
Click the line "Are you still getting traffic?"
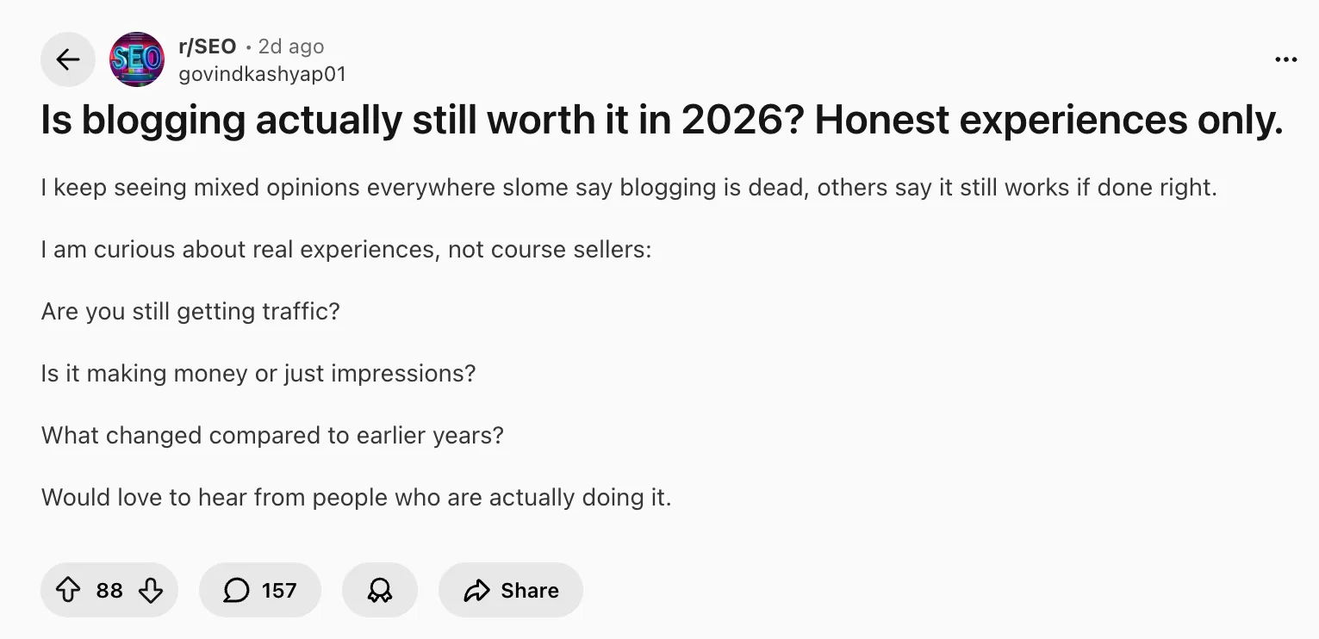click(x=190, y=311)
